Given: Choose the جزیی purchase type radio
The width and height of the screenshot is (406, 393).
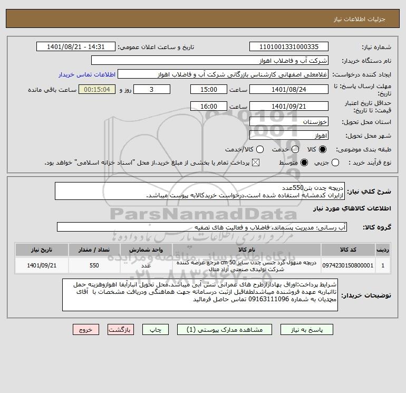Looking at the screenshot, I should click(x=335, y=162).
